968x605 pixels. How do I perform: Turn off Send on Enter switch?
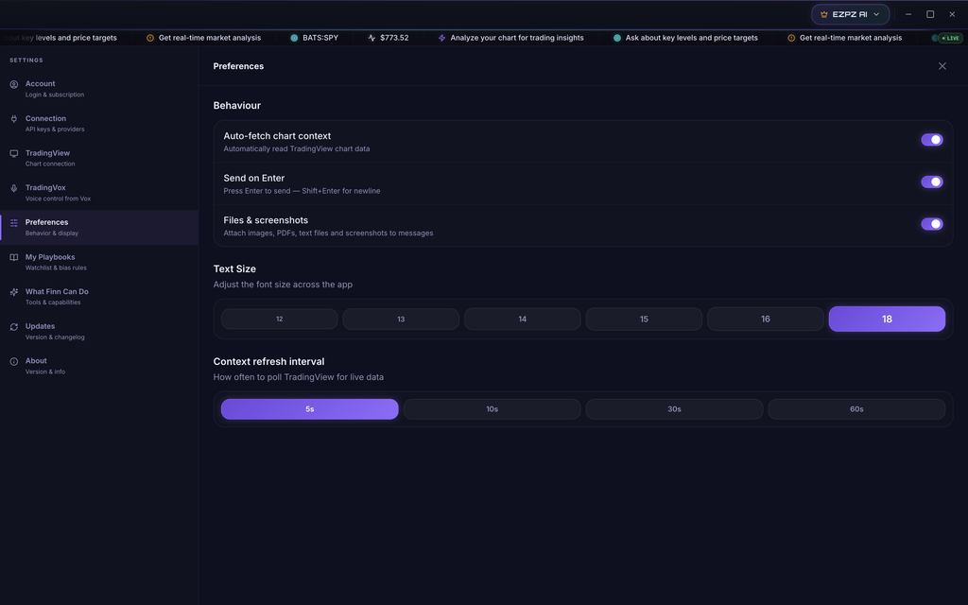point(931,181)
